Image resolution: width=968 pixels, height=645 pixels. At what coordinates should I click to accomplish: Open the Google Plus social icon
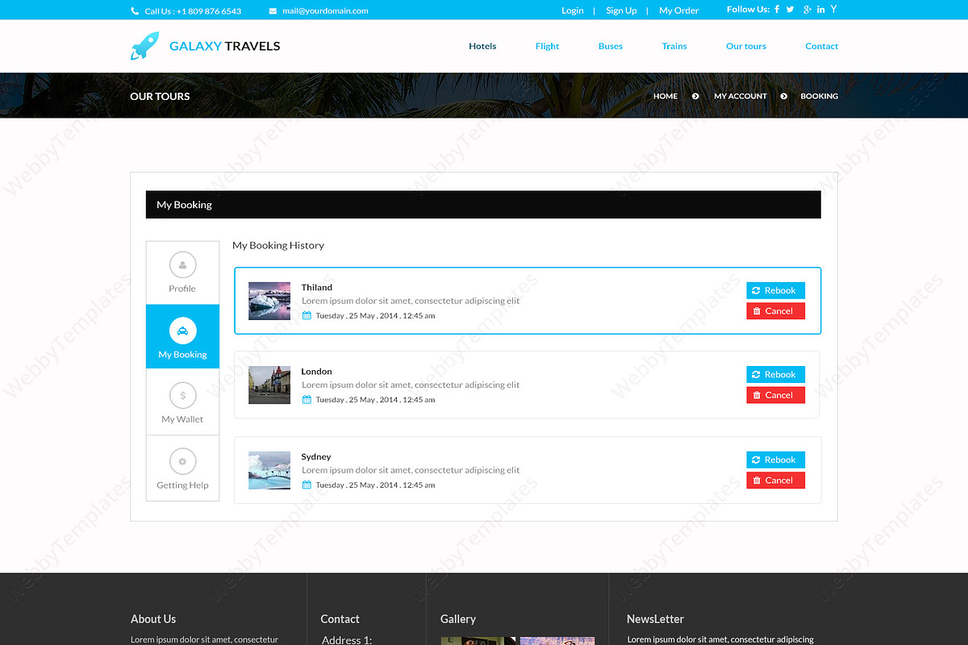807,10
